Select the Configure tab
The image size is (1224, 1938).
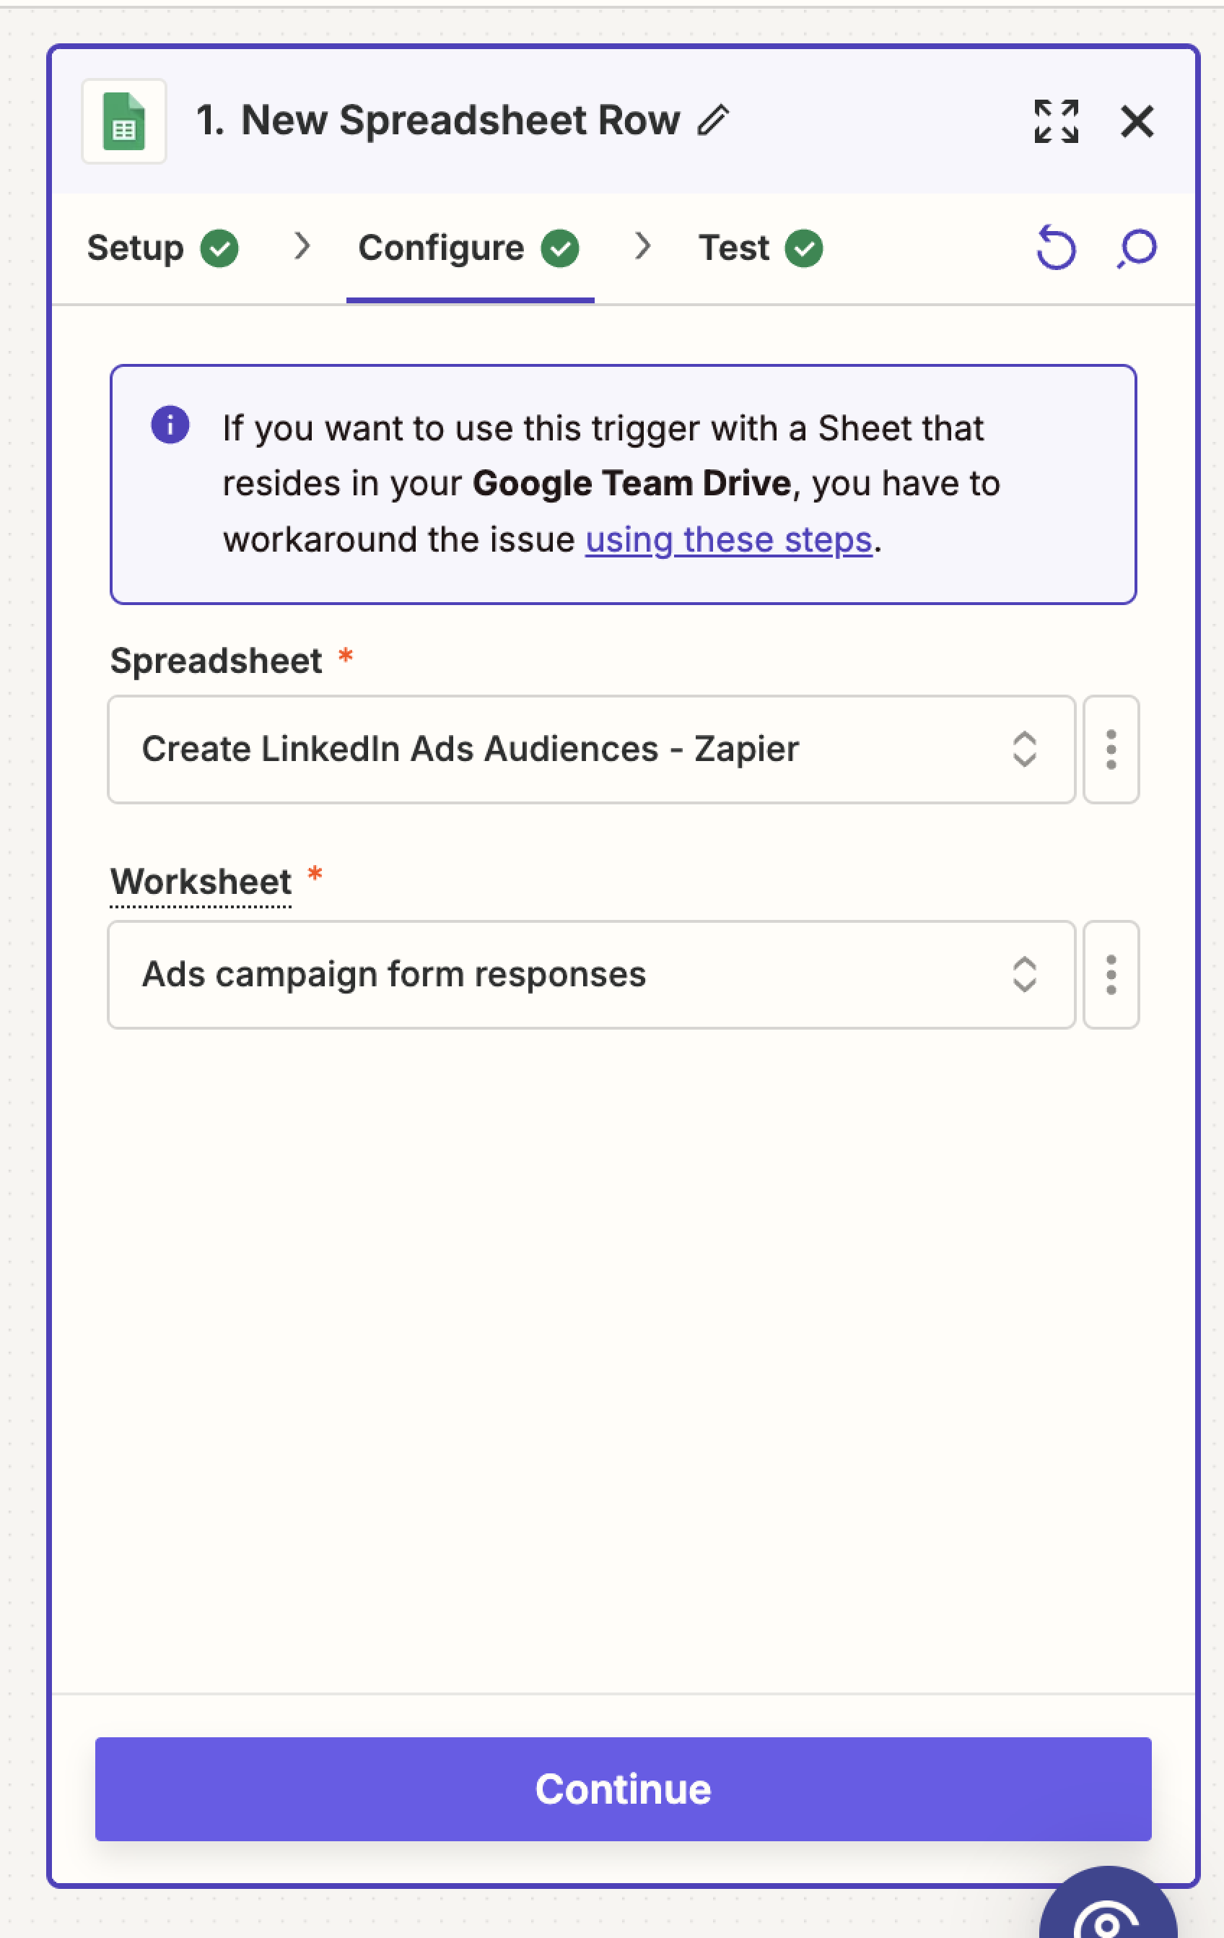468,248
